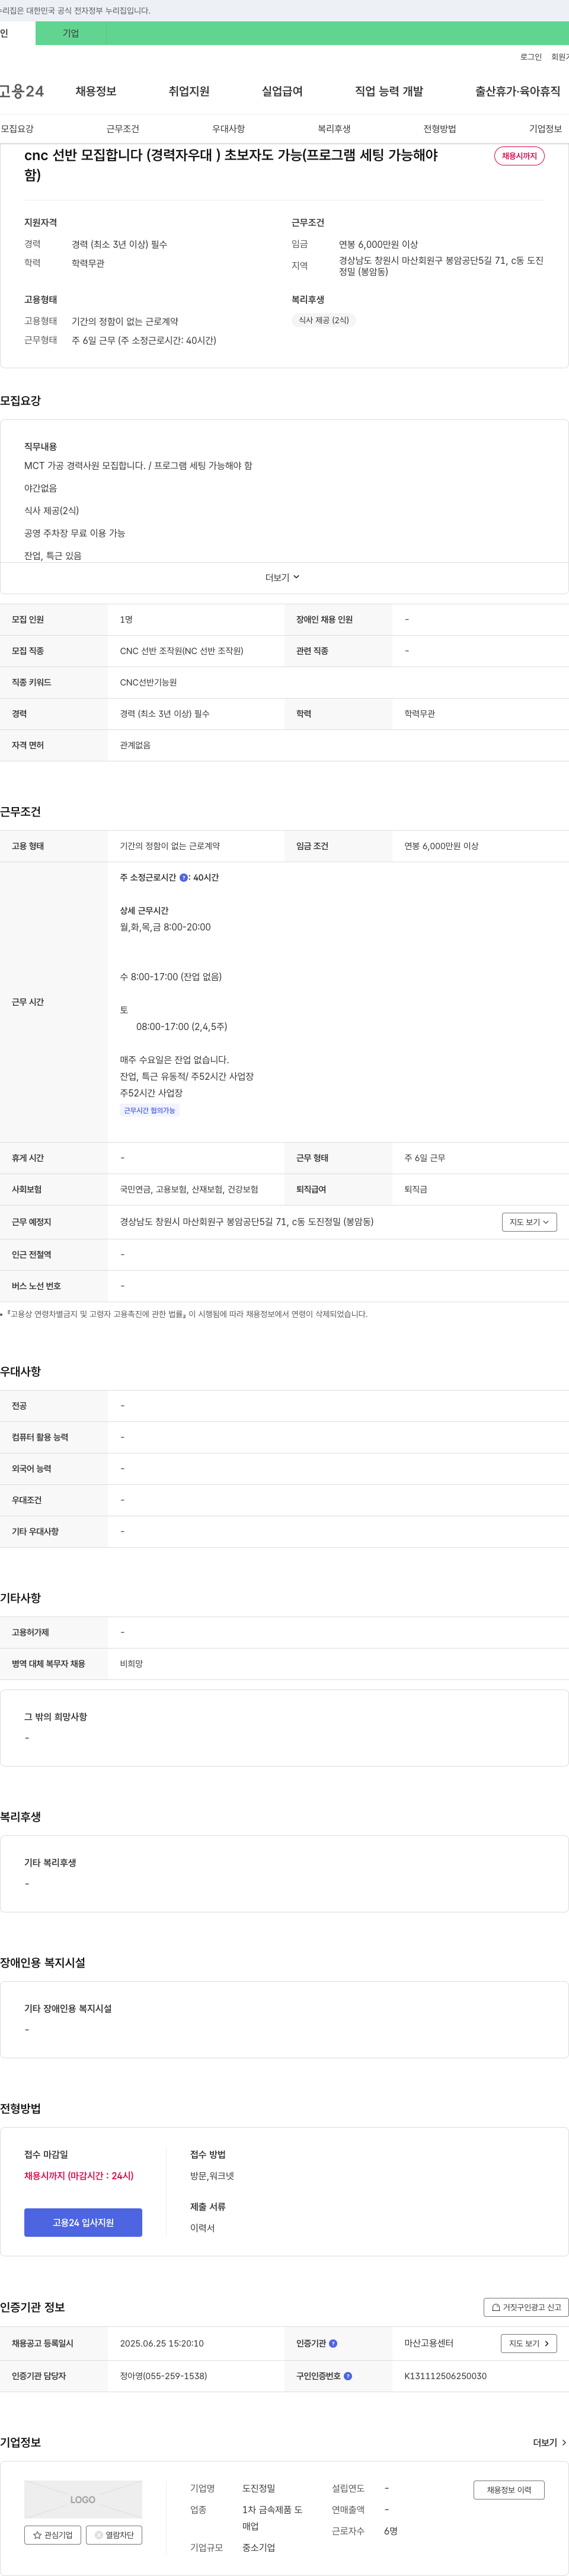Click the job title 'cnc 선반 모집합니다'
The width and height of the screenshot is (569, 2576).
pyautogui.click(x=231, y=165)
